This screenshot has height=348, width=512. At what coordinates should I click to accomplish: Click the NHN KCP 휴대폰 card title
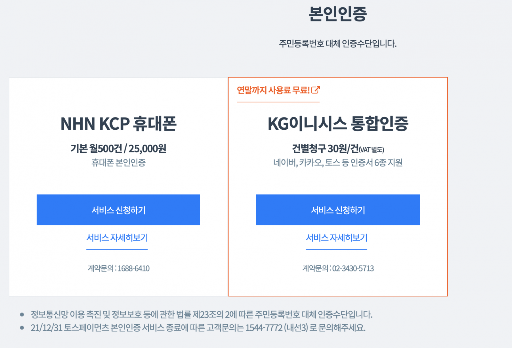point(118,124)
